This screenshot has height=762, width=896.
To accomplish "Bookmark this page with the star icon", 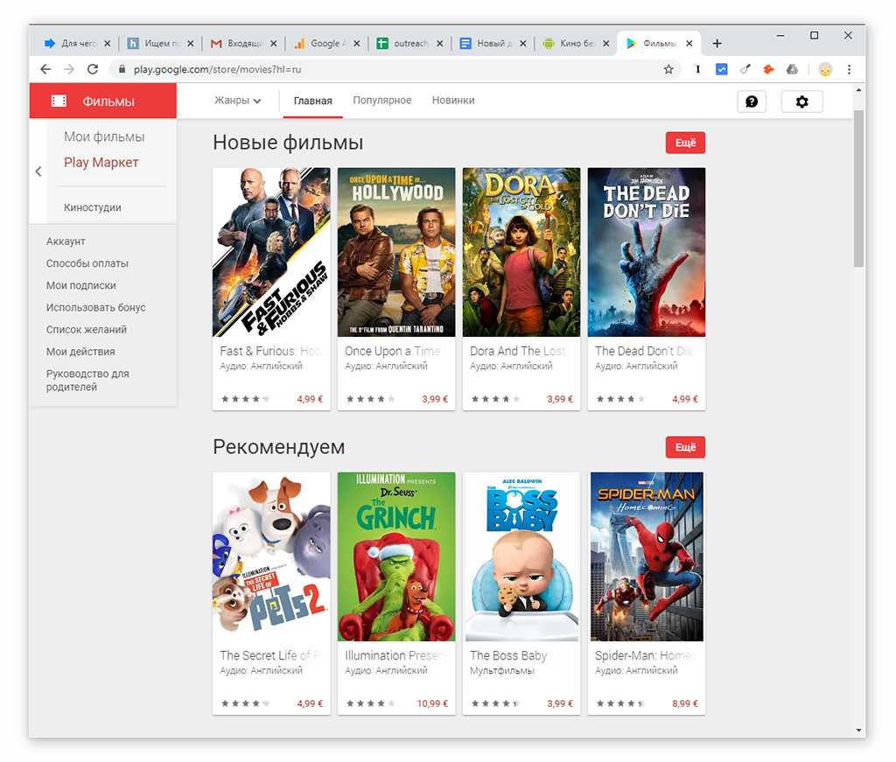I will [x=668, y=69].
